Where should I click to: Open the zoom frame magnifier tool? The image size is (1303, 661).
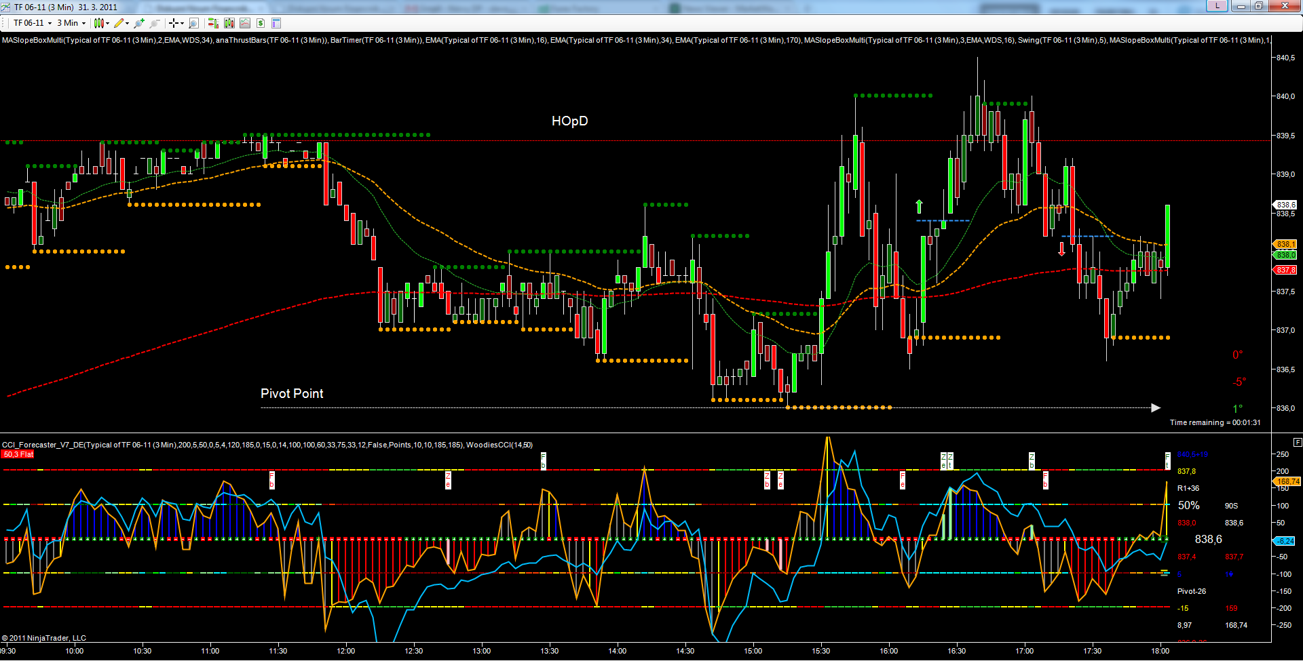tap(194, 23)
